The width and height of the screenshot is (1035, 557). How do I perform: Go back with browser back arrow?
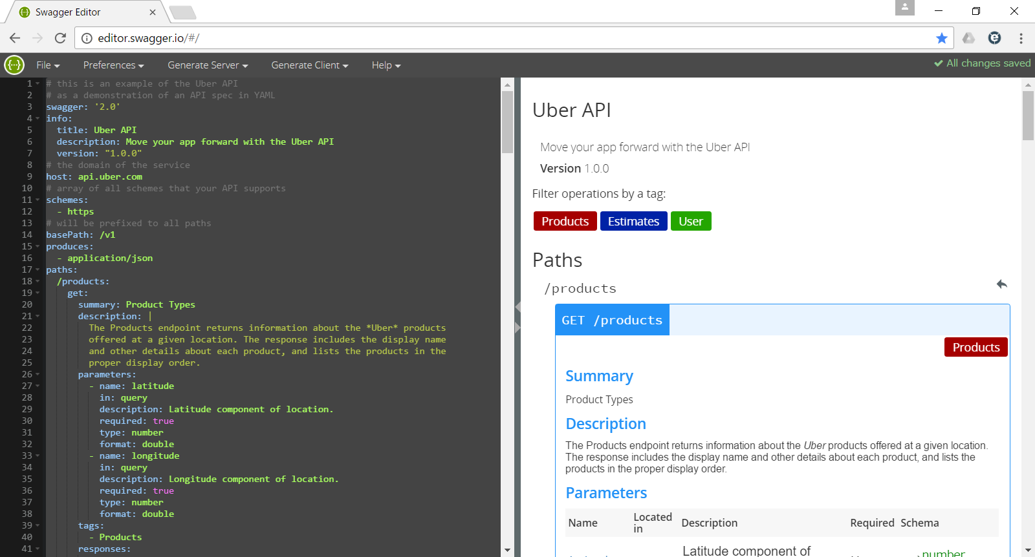(x=15, y=38)
